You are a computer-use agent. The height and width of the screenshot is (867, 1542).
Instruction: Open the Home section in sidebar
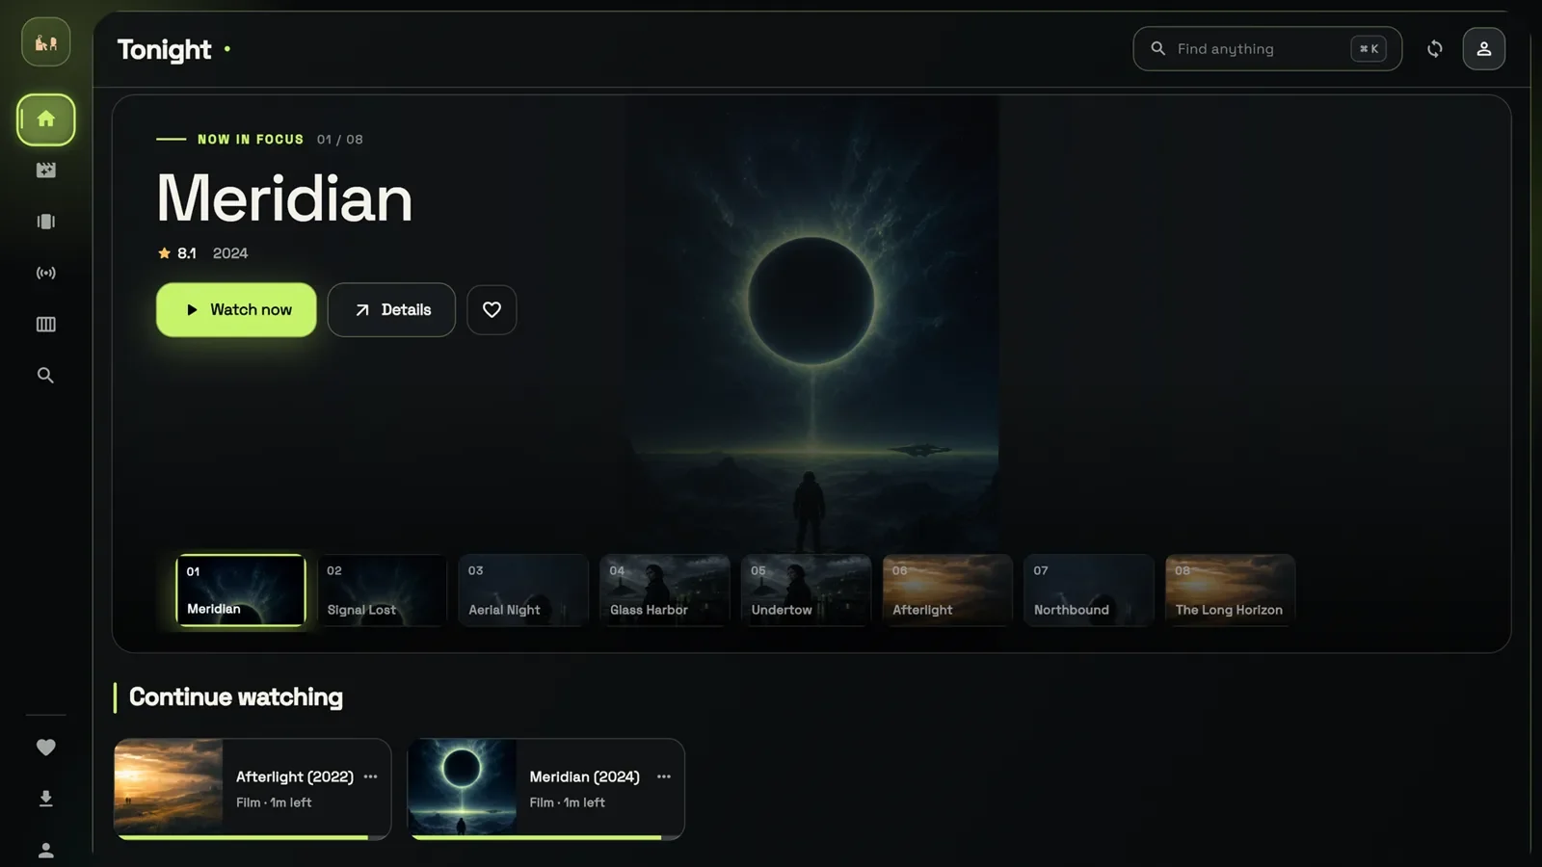point(45,119)
